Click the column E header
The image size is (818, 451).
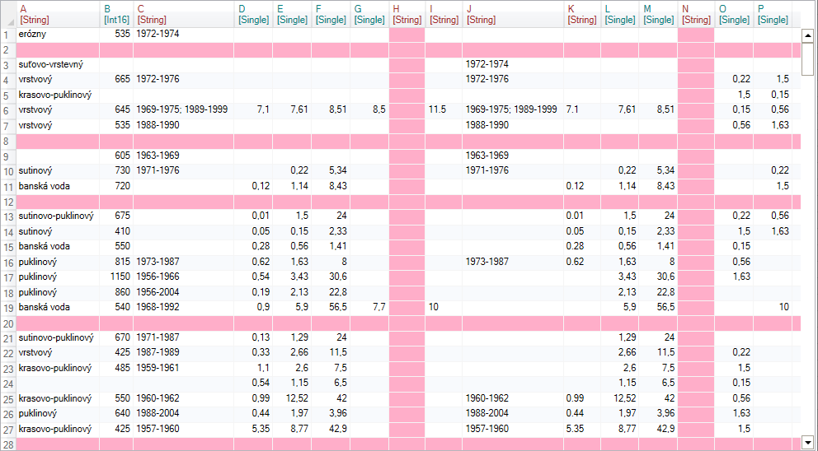click(x=292, y=14)
